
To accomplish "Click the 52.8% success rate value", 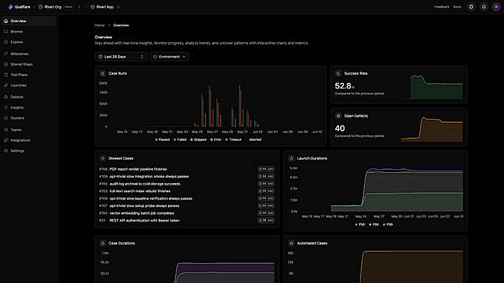I will click(344, 86).
